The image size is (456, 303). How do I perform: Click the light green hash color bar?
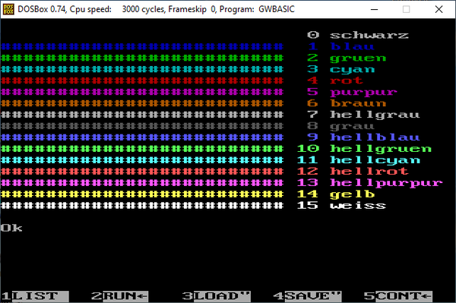[x=142, y=148]
